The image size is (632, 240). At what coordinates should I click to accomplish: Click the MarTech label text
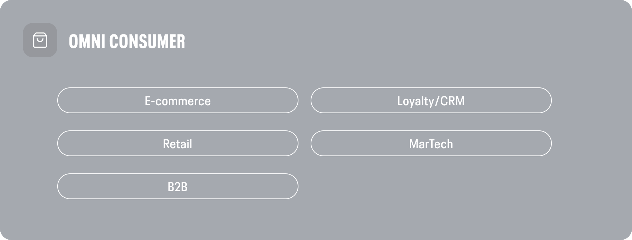click(431, 144)
